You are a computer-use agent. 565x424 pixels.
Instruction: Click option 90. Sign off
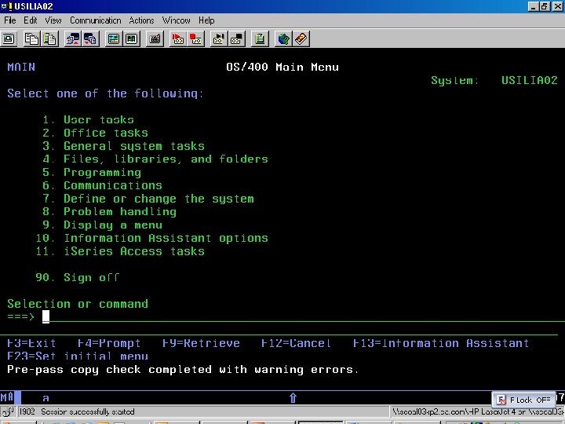[78, 278]
